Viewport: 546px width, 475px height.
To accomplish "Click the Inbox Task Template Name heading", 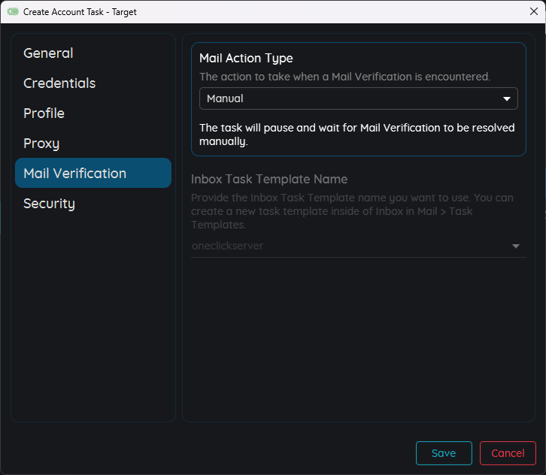I will 269,179.
